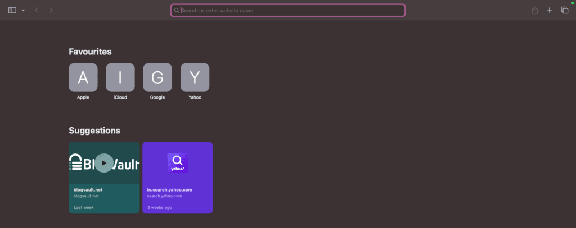Focus the search or website address field
The height and width of the screenshot is (228, 576).
(288, 10)
